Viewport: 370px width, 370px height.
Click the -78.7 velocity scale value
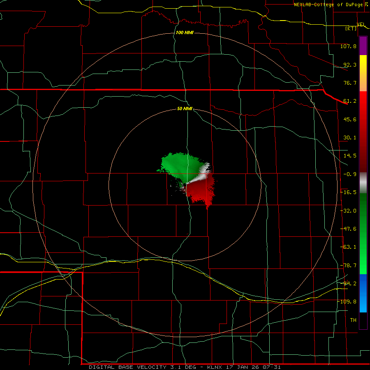(348, 266)
